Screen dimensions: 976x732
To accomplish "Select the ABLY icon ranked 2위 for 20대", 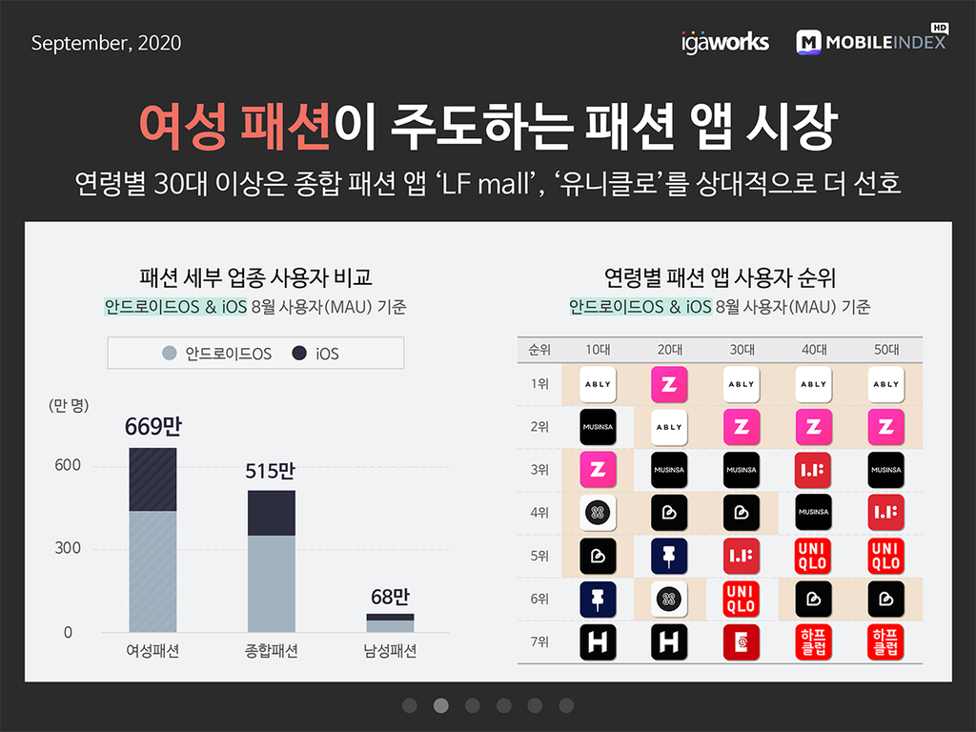I will point(669,427).
